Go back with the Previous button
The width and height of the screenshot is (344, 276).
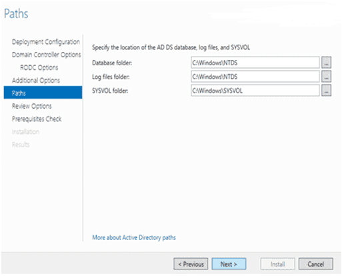tap(191, 264)
